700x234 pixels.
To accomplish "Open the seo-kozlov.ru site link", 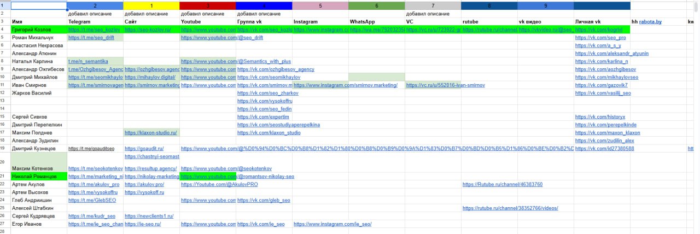I will coord(148,29).
